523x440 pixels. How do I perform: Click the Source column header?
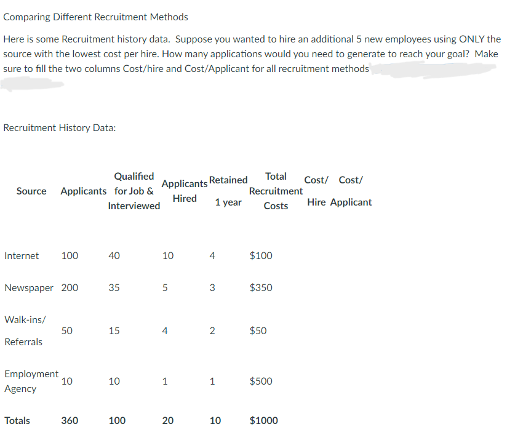pos(31,191)
